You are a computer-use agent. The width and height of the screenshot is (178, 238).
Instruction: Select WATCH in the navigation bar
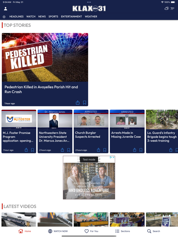click(x=31, y=17)
